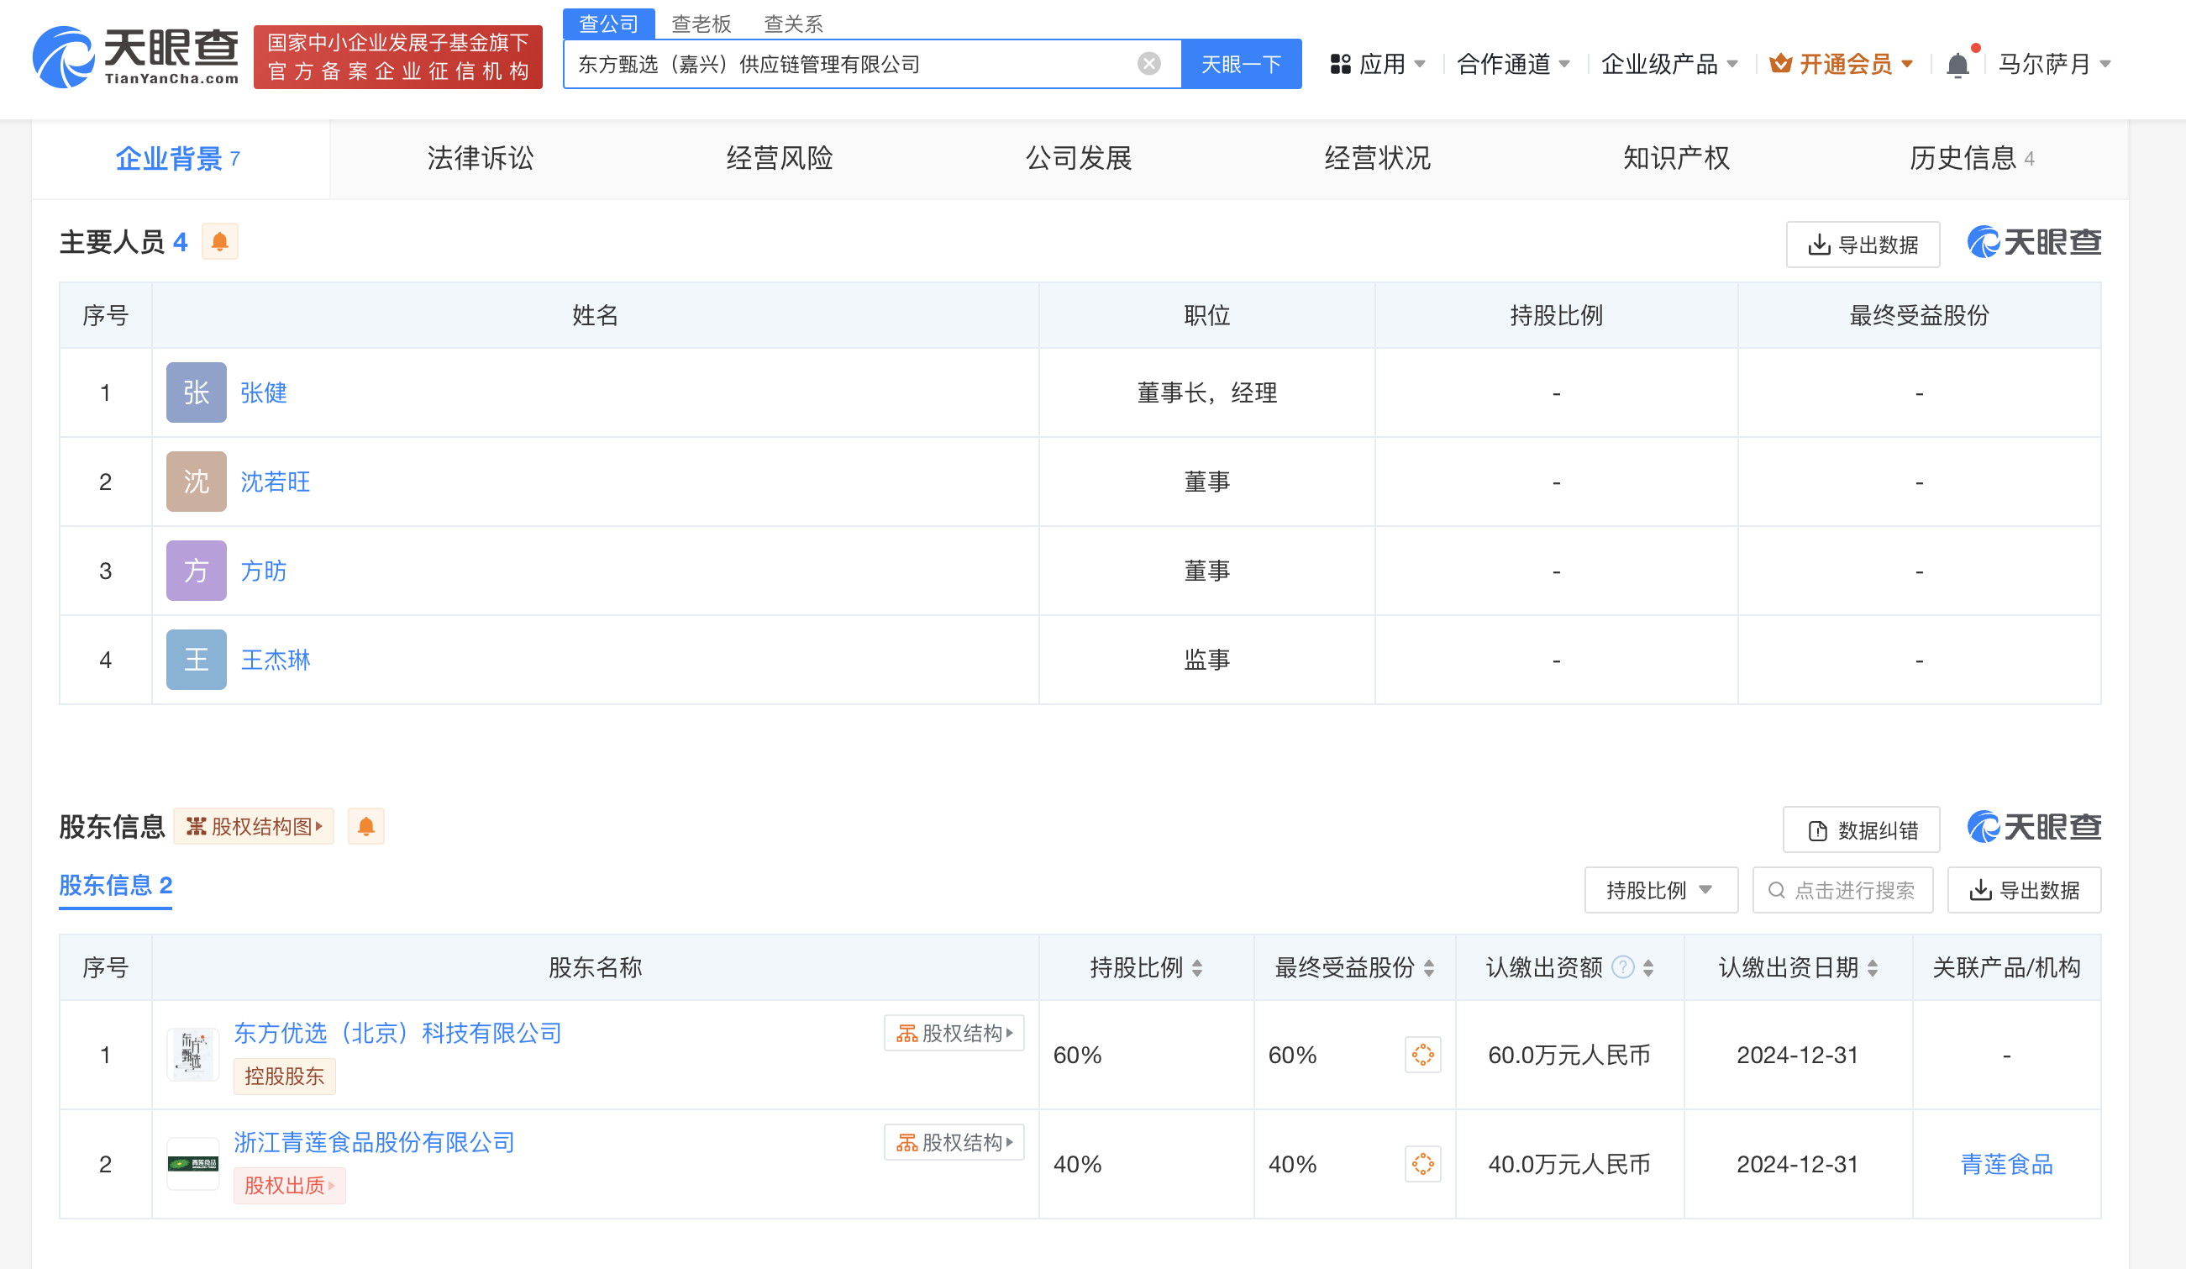Image resolution: width=2186 pixels, height=1269 pixels.
Task: Click the 天眼一下 search button
Action: (x=1241, y=64)
